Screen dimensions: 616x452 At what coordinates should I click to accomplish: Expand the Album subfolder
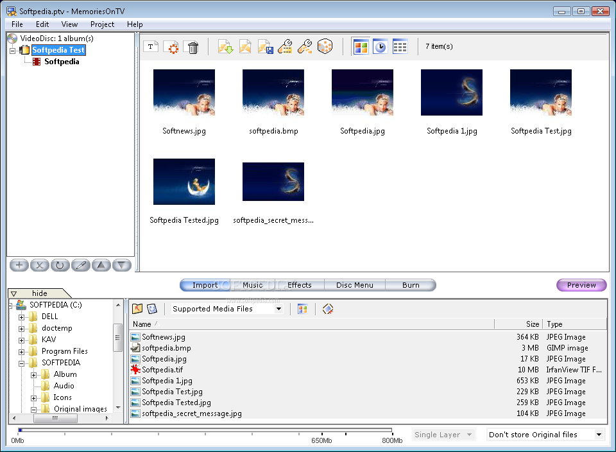pos(34,375)
